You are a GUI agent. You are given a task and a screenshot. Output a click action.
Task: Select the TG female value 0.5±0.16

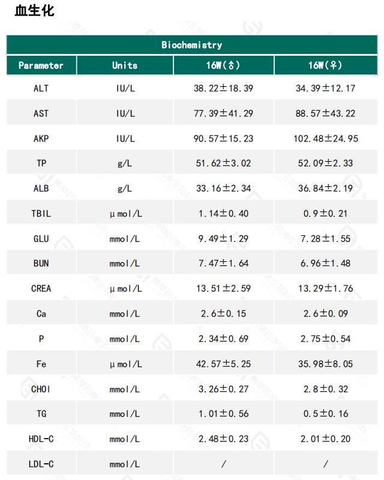point(325,414)
